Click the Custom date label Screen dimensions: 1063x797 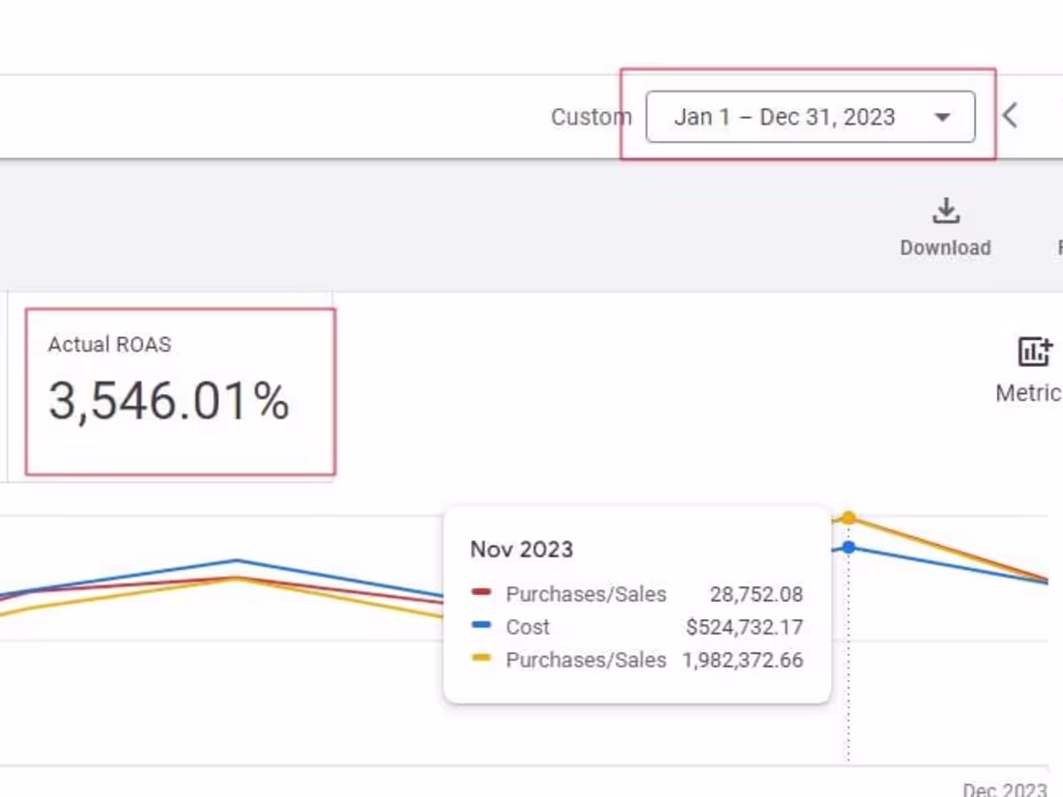click(590, 117)
